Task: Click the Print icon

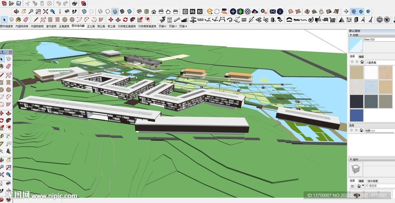Action: [74, 3]
